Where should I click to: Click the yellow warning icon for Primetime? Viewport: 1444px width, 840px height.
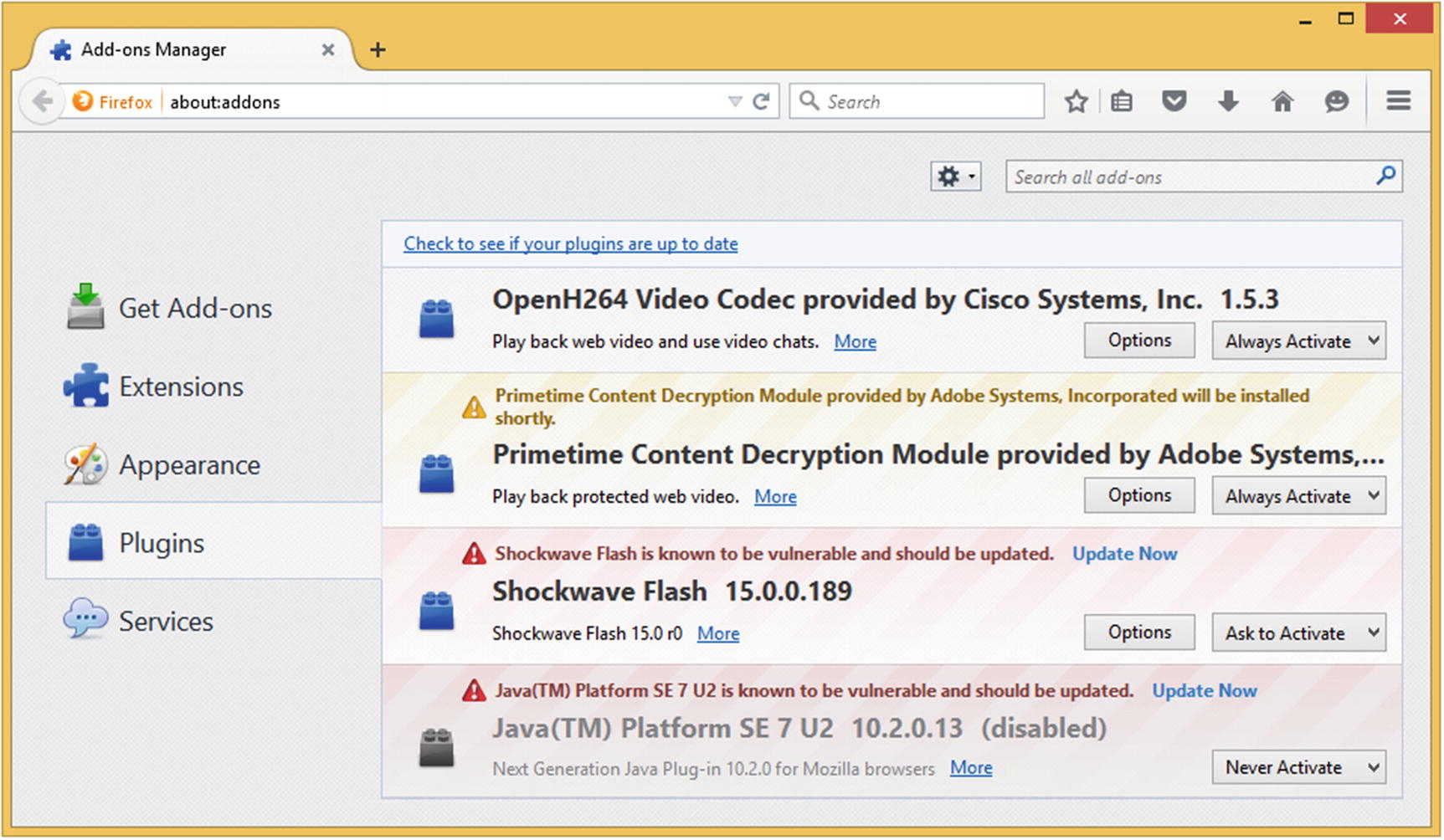pyautogui.click(x=474, y=407)
